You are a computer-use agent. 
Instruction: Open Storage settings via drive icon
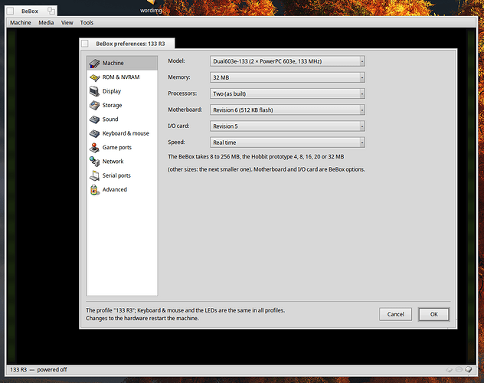pyautogui.click(x=94, y=105)
